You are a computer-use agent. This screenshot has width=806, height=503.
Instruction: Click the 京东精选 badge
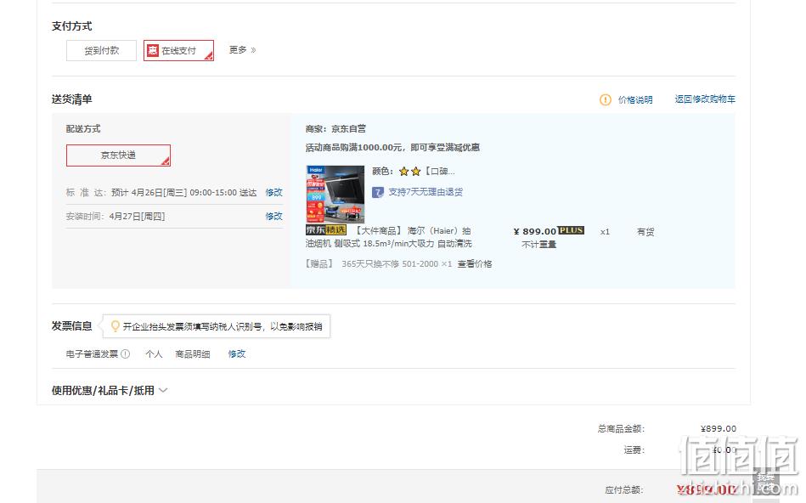[326, 230]
